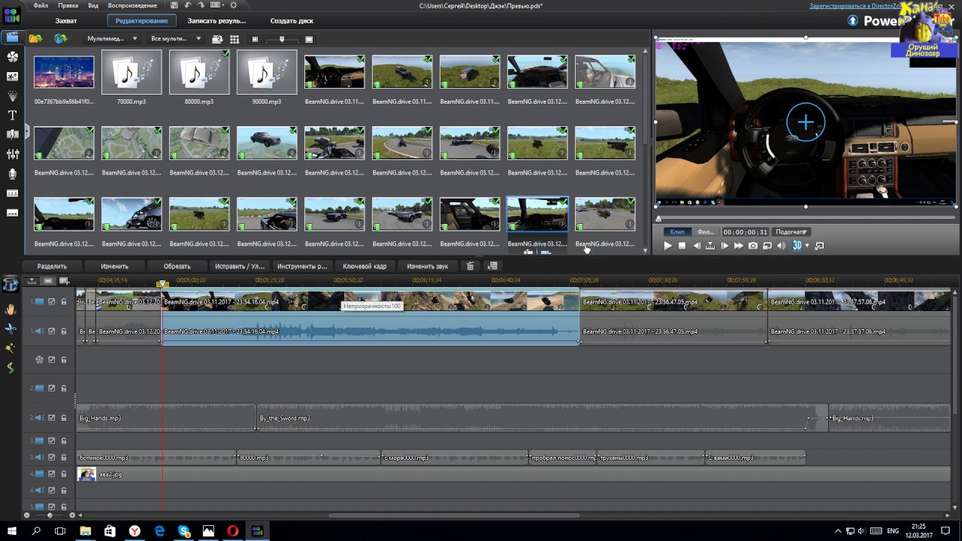Open the Правка menu

[68, 5]
